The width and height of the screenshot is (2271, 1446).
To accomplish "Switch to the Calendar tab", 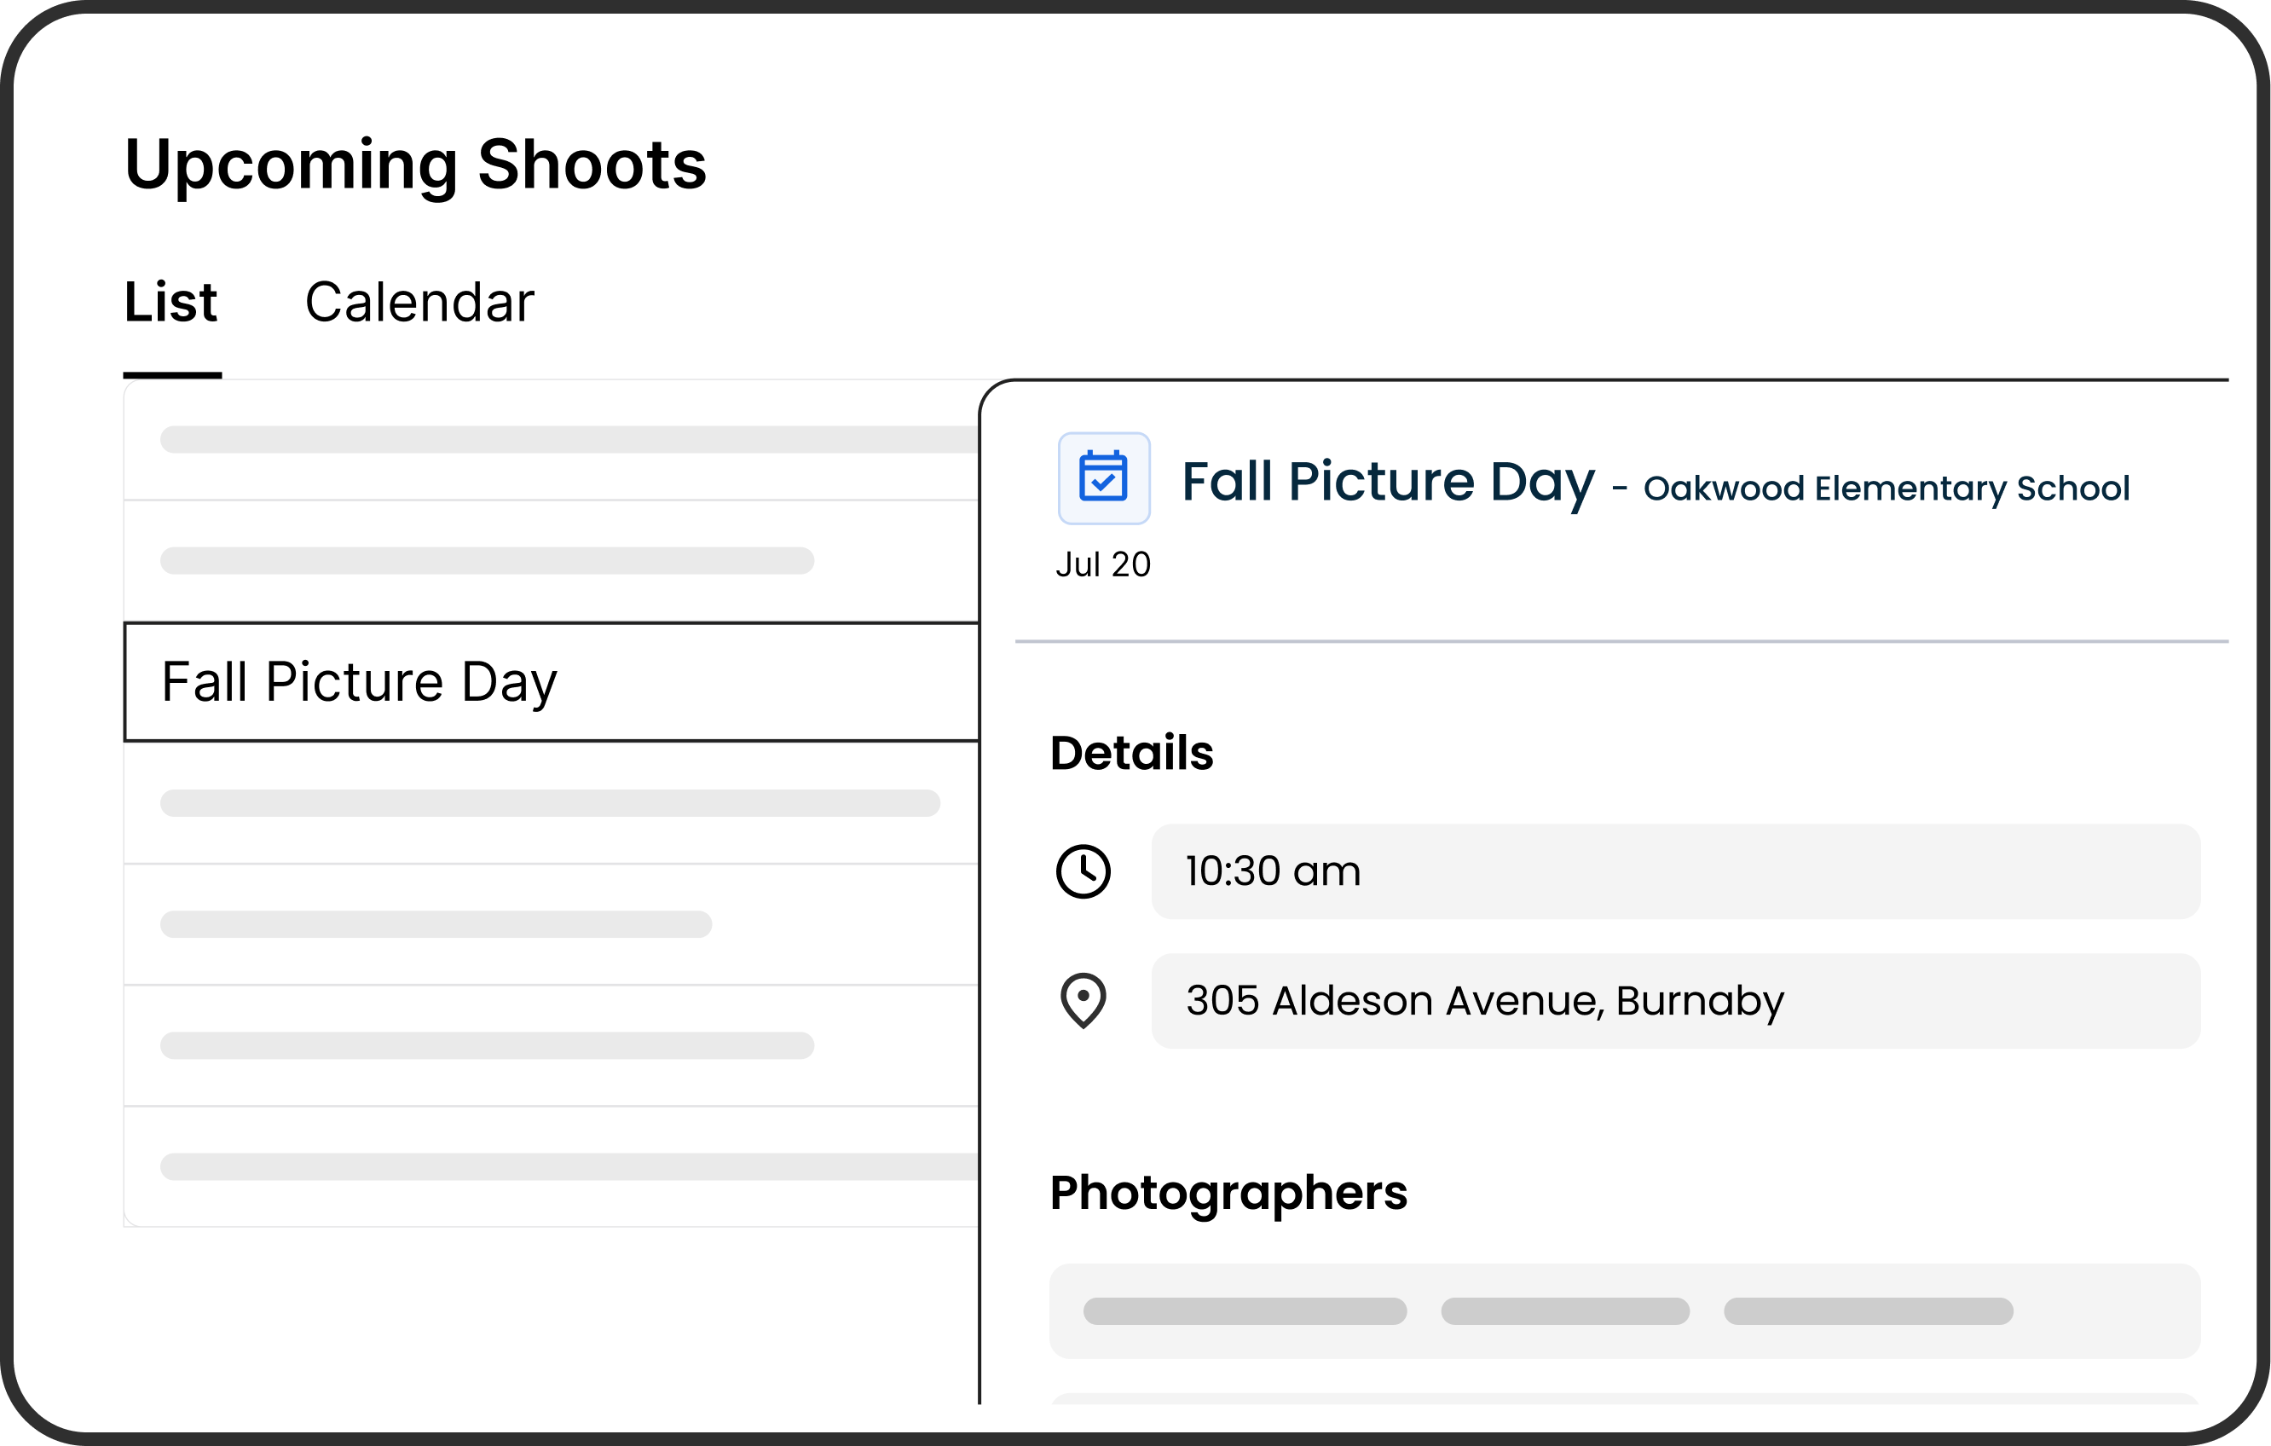I will click(x=419, y=303).
